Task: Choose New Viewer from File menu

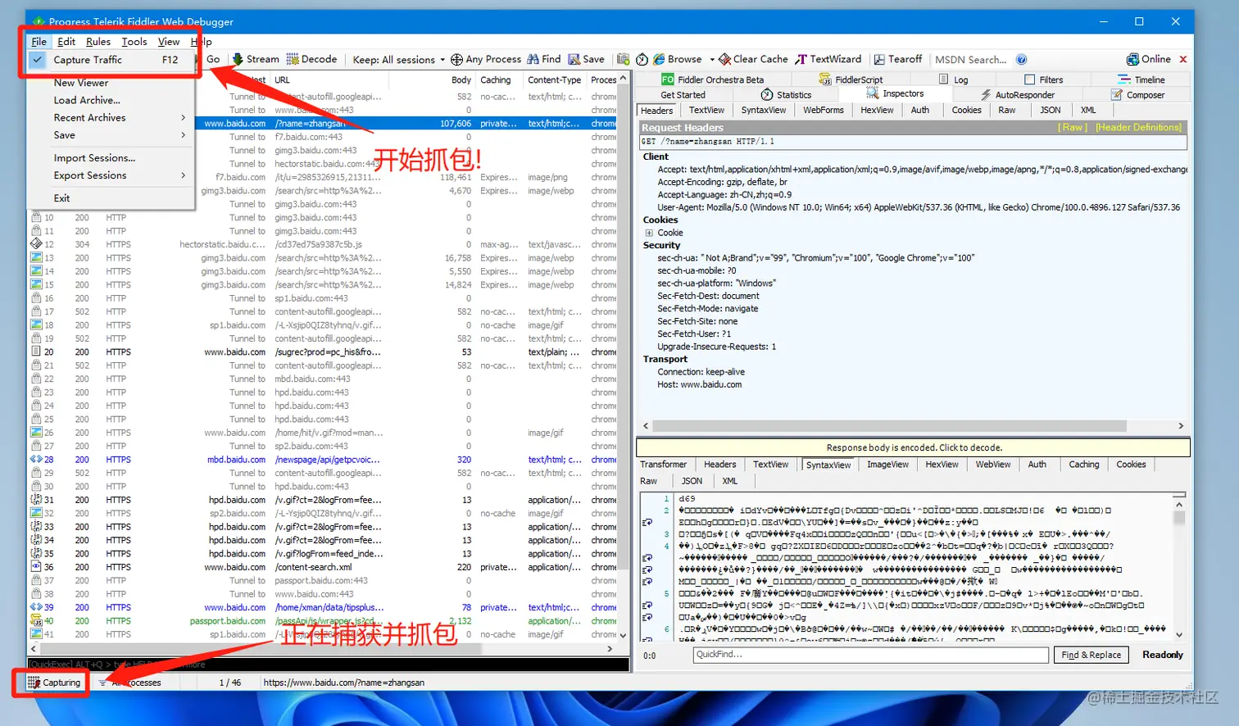Action: click(111, 83)
